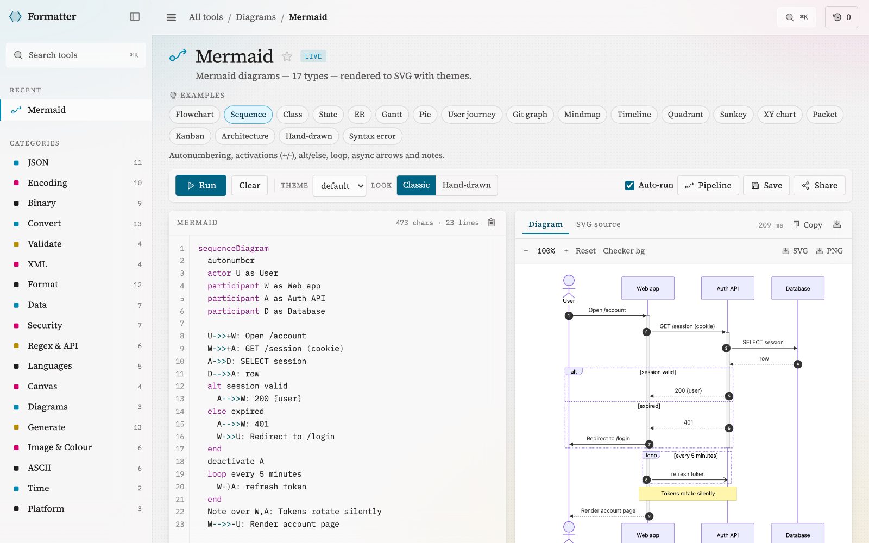
Task: Open the theme dropdown
Action: [x=339, y=186]
